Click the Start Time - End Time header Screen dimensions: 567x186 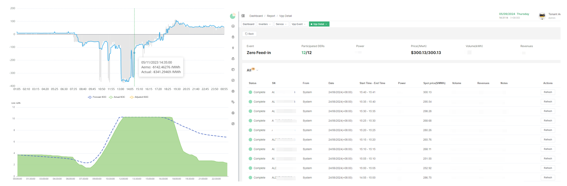click(x=372, y=83)
